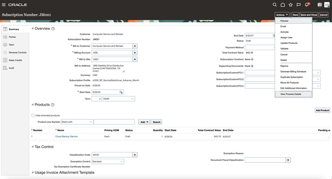Image resolution: width=332 pixels, height=179 pixels.
Task: Toggle the Actions menu button
Action: point(282,15)
